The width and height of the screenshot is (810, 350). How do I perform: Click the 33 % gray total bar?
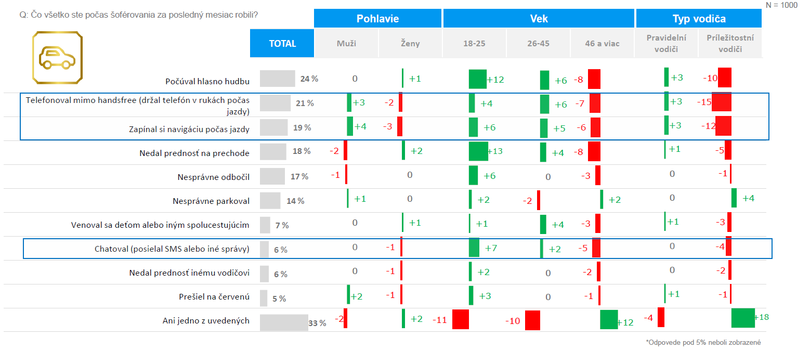pos(284,322)
